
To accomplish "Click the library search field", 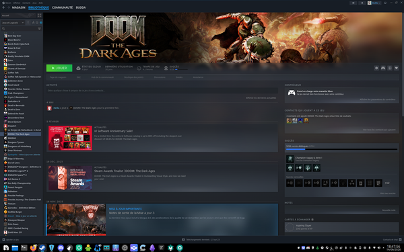I will point(20,28).
